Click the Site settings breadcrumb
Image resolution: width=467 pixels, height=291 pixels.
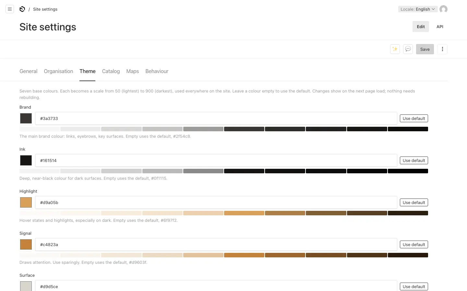[45, 9]
